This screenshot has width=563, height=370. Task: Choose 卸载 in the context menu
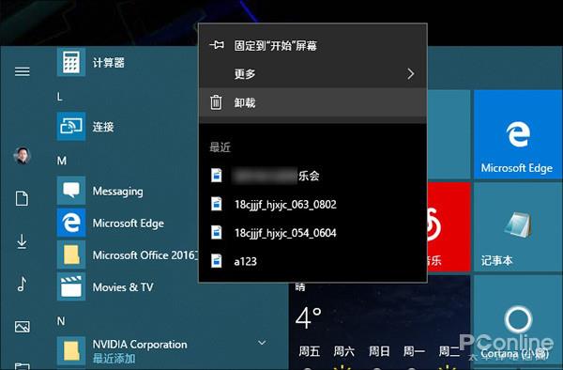[312, 102]
